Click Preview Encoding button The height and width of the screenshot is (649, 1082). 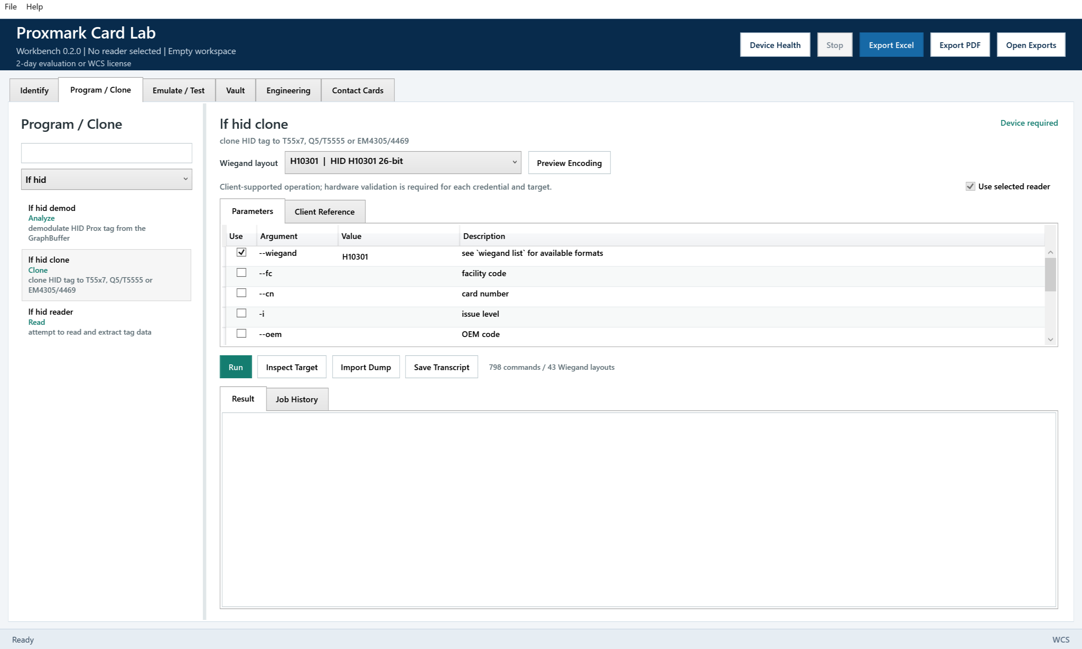pyautogui.click(x=569, y=163)
